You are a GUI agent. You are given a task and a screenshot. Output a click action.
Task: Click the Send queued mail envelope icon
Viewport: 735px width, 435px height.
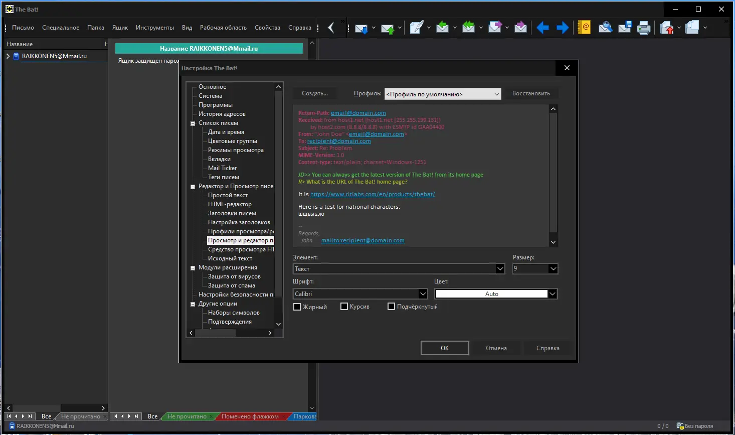tap(388, 28)
